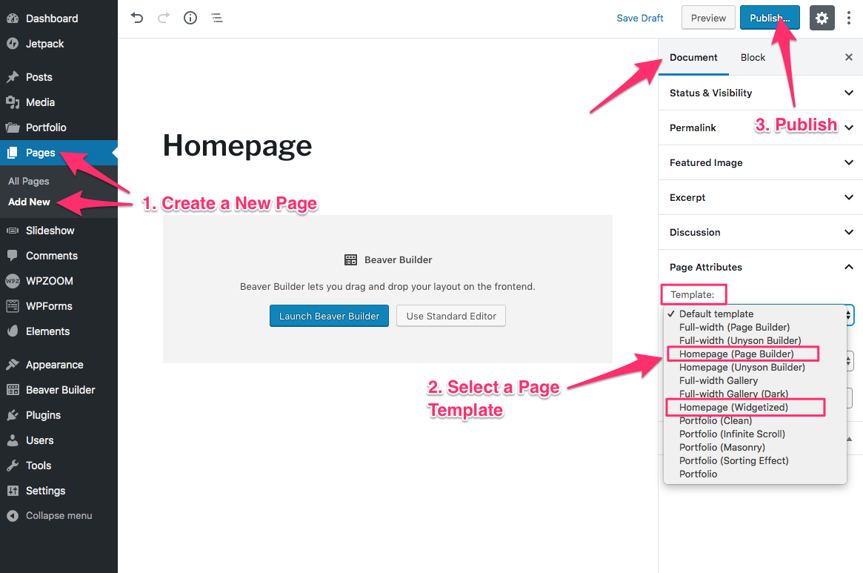This screenshot has width=863, height=573.
Task: Click the Elements leaf icon
Action: [x=13, y=331]
